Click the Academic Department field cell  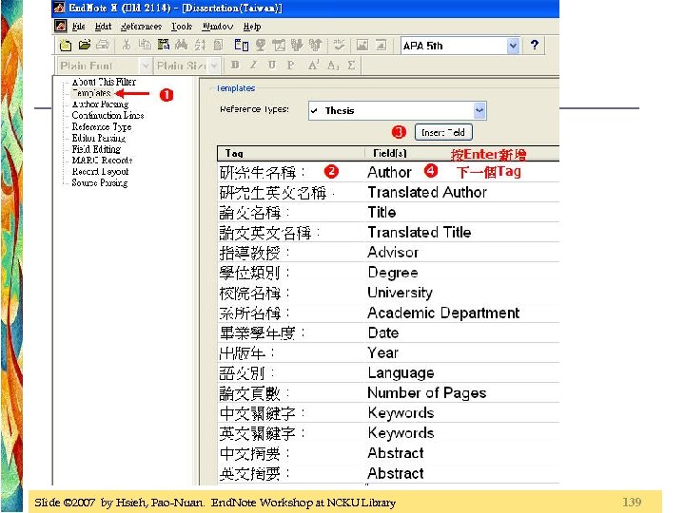pyautogui.click(x=462, y=313)
